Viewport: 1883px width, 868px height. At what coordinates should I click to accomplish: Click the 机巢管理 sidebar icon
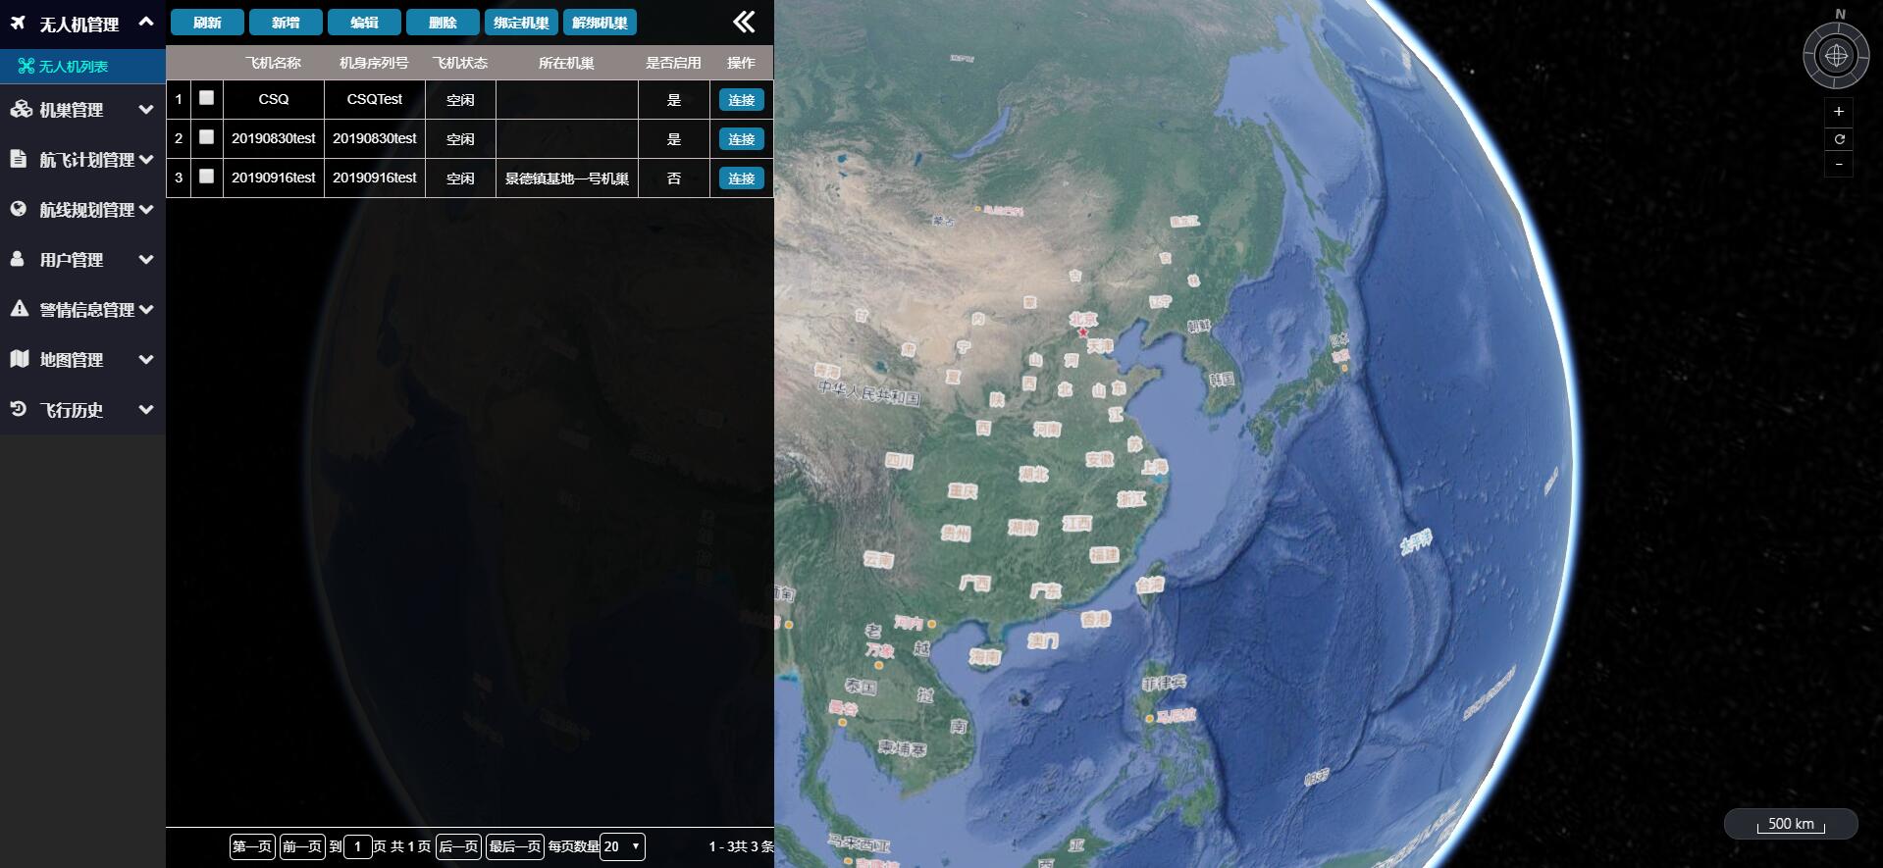point(21,109)
